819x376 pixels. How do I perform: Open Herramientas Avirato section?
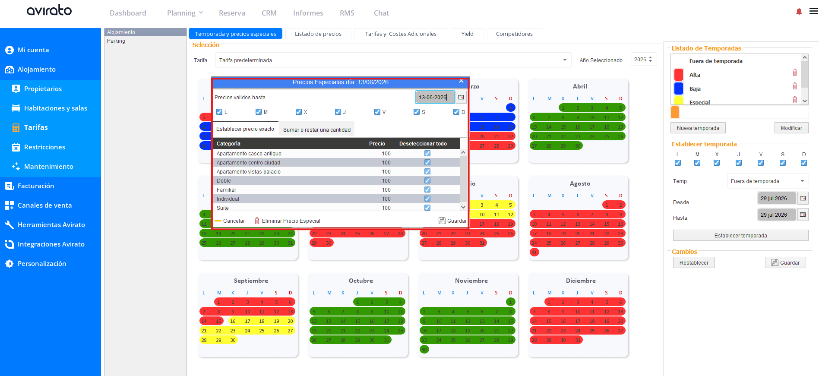click(51, 224)
